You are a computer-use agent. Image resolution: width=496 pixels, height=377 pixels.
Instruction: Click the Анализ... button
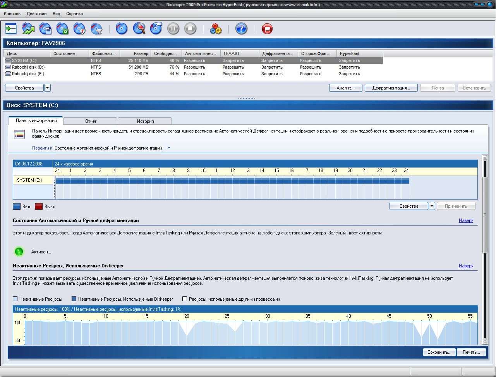[345, 88]
